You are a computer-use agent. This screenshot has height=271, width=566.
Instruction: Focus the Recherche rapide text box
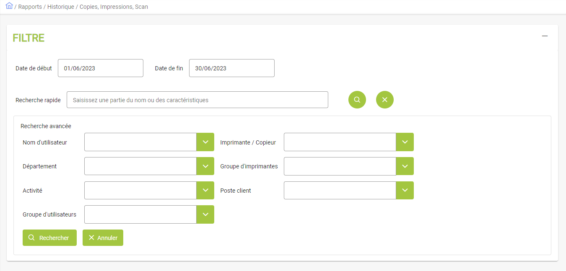tap(197, 100)
